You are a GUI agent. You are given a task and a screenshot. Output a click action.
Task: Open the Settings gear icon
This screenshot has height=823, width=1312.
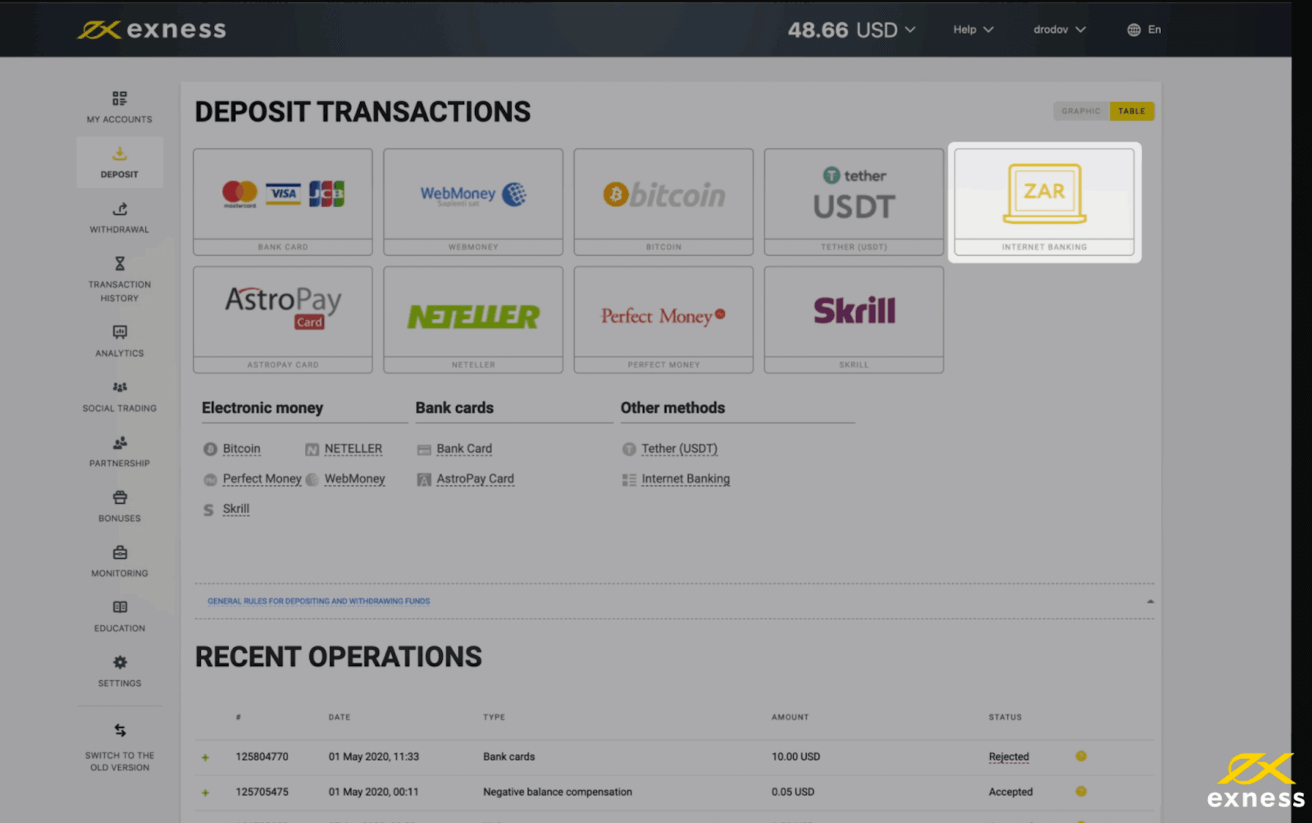point(120,662)
